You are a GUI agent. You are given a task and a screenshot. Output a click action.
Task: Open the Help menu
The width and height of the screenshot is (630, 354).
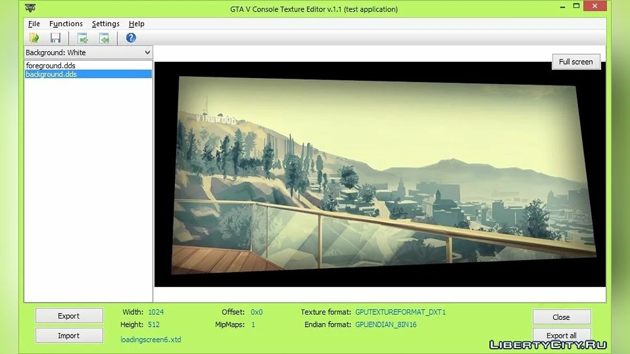(x=136, y=24)
